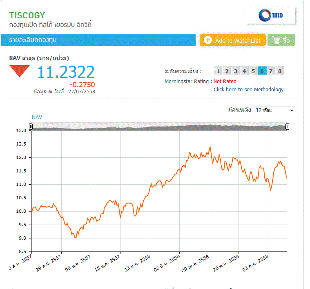Click the left range slider handle
Screen dimensions: 310x289
click(x=31, y=126)
